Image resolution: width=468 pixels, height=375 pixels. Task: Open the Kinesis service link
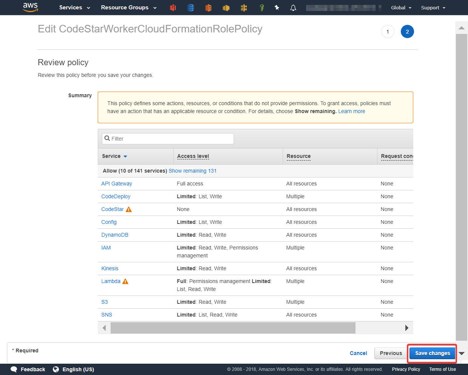pos(110,268)
